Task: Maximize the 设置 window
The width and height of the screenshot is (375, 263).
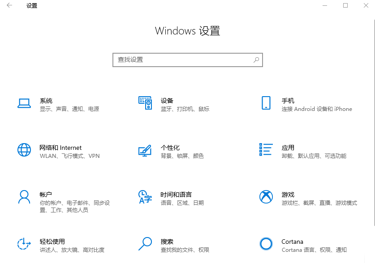Action: 345,5
